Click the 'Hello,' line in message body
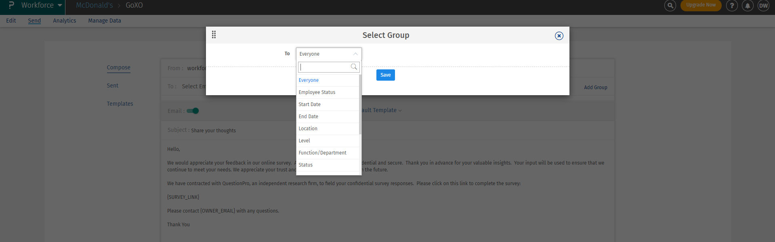Screen dimensions: 775x242 (174, 149)
